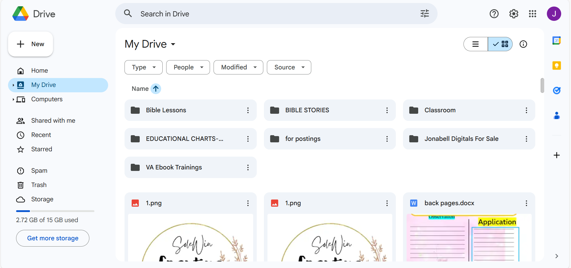Open more actions for BIBLE STORIES folder
Image resolution: width=571 pixels, height=268 pixels.
[387, 110]
